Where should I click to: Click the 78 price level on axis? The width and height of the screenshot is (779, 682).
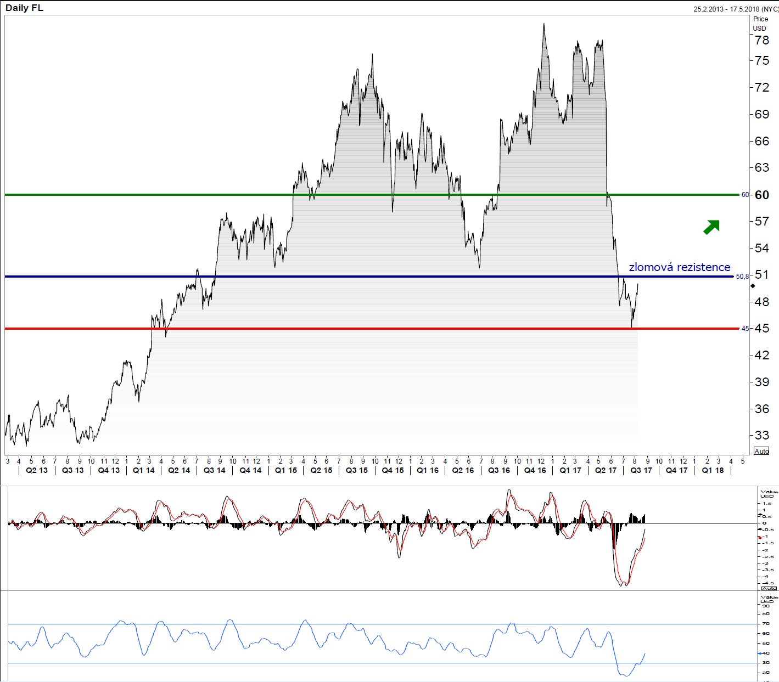tap(762, 40)
